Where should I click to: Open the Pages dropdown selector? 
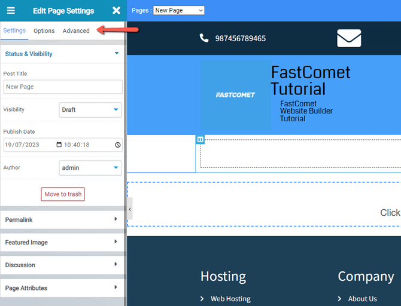tap(178, 10)
